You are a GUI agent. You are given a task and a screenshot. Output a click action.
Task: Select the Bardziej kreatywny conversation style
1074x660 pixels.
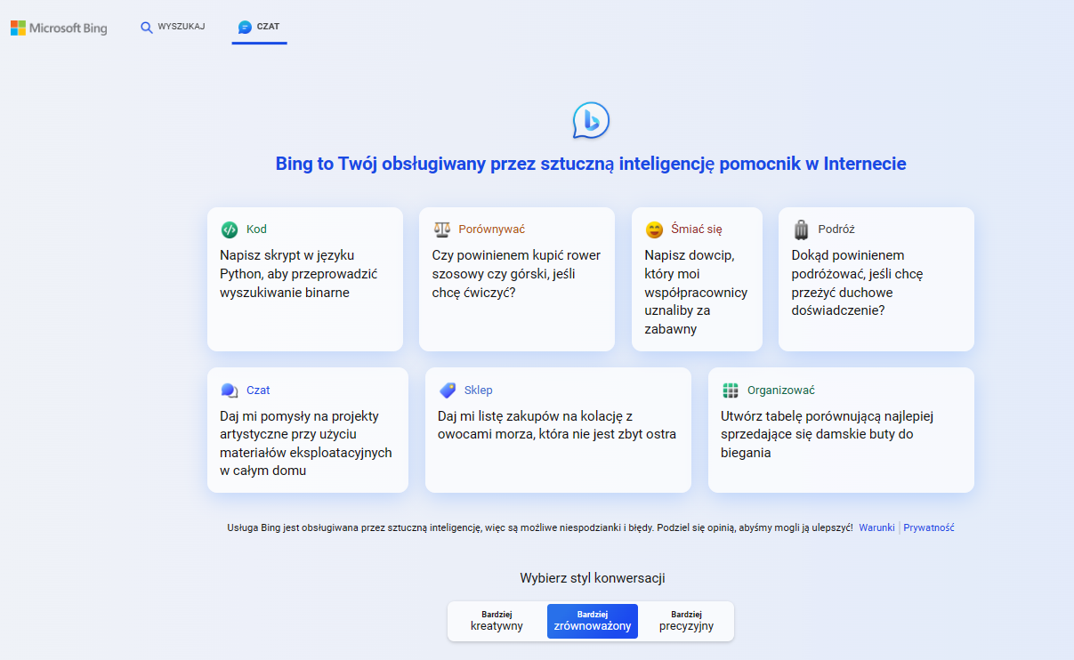(497, 621)
